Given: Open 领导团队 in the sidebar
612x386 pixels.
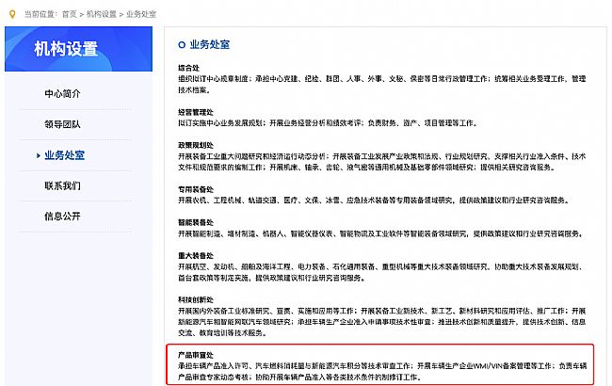Looking at the screenshot, I should pyautogui.click(x=62, y=124).
